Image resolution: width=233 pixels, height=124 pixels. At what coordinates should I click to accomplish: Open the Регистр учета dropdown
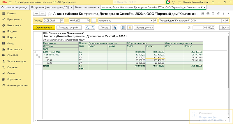point(144,27)
